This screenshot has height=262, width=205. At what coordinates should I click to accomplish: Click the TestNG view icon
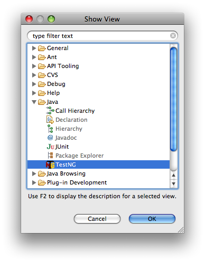click(x=50, y=164)
